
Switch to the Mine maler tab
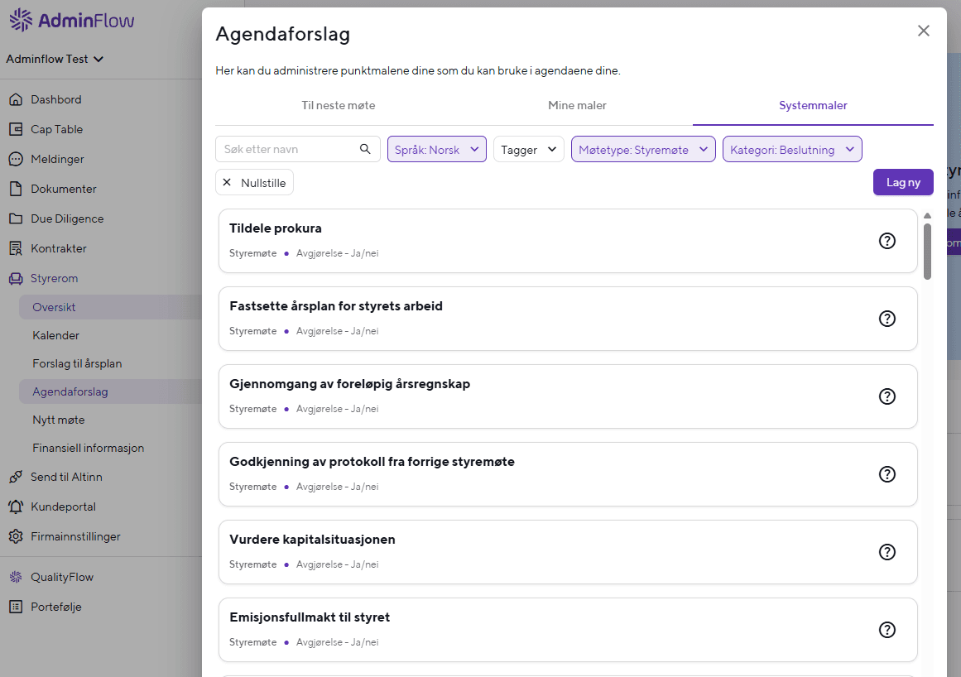pyautogui.click(x=577, y=105)
